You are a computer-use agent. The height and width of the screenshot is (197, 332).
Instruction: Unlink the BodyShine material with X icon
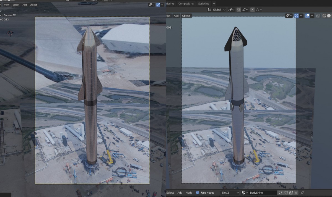[296, 193]
